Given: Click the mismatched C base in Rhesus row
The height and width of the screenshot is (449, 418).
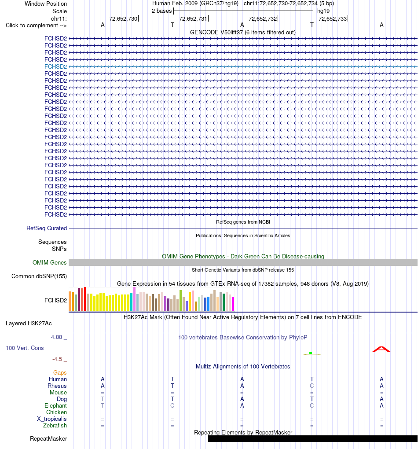Looking at the screenshot, I should [x=312, y=386].
